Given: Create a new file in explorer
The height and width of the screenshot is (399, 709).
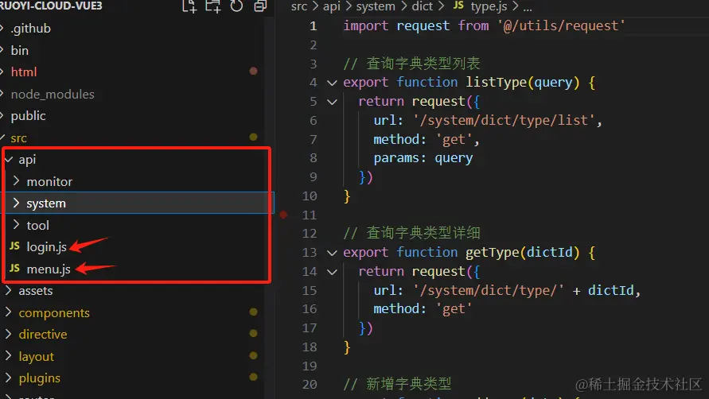Looking at the screenshot, I should (x=189, y=6).
